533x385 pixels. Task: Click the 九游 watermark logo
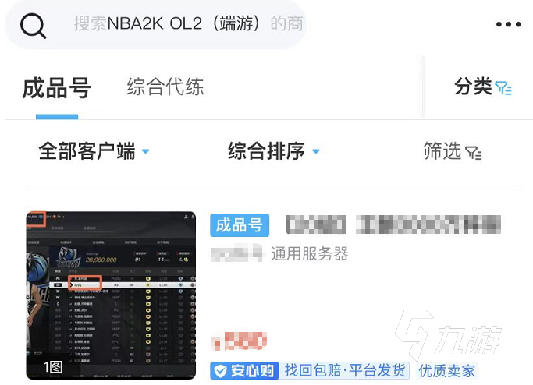[448, 335]
